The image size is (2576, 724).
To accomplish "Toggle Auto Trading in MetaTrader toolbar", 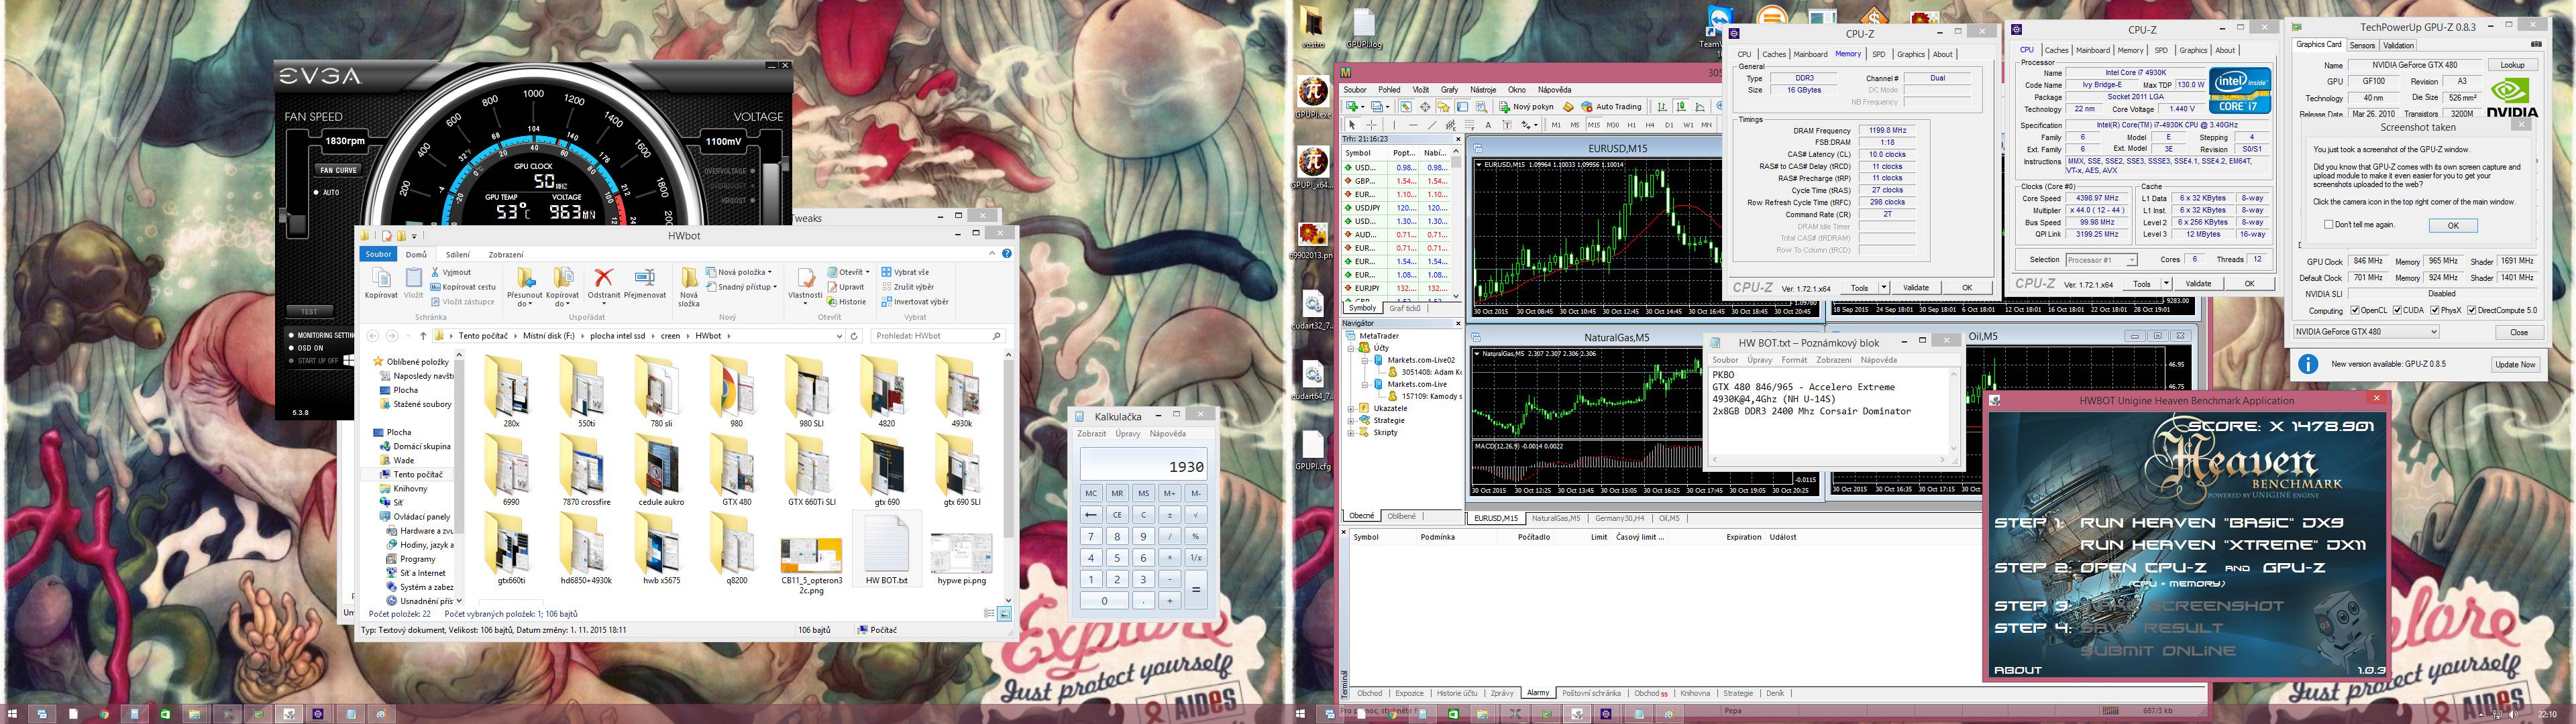I will 1612,107.
